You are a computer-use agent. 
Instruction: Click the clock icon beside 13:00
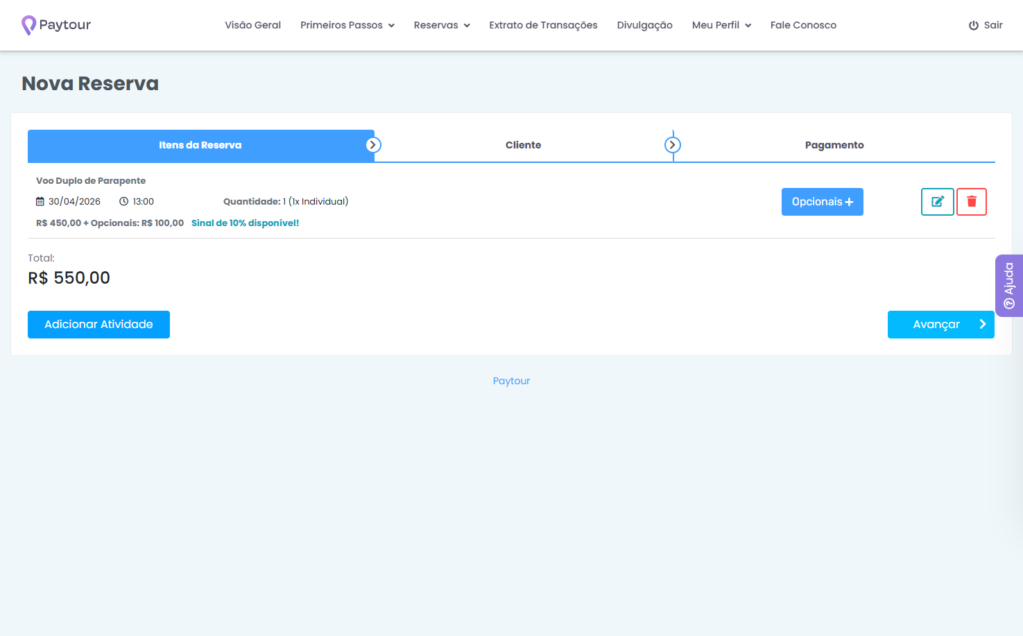124,201
